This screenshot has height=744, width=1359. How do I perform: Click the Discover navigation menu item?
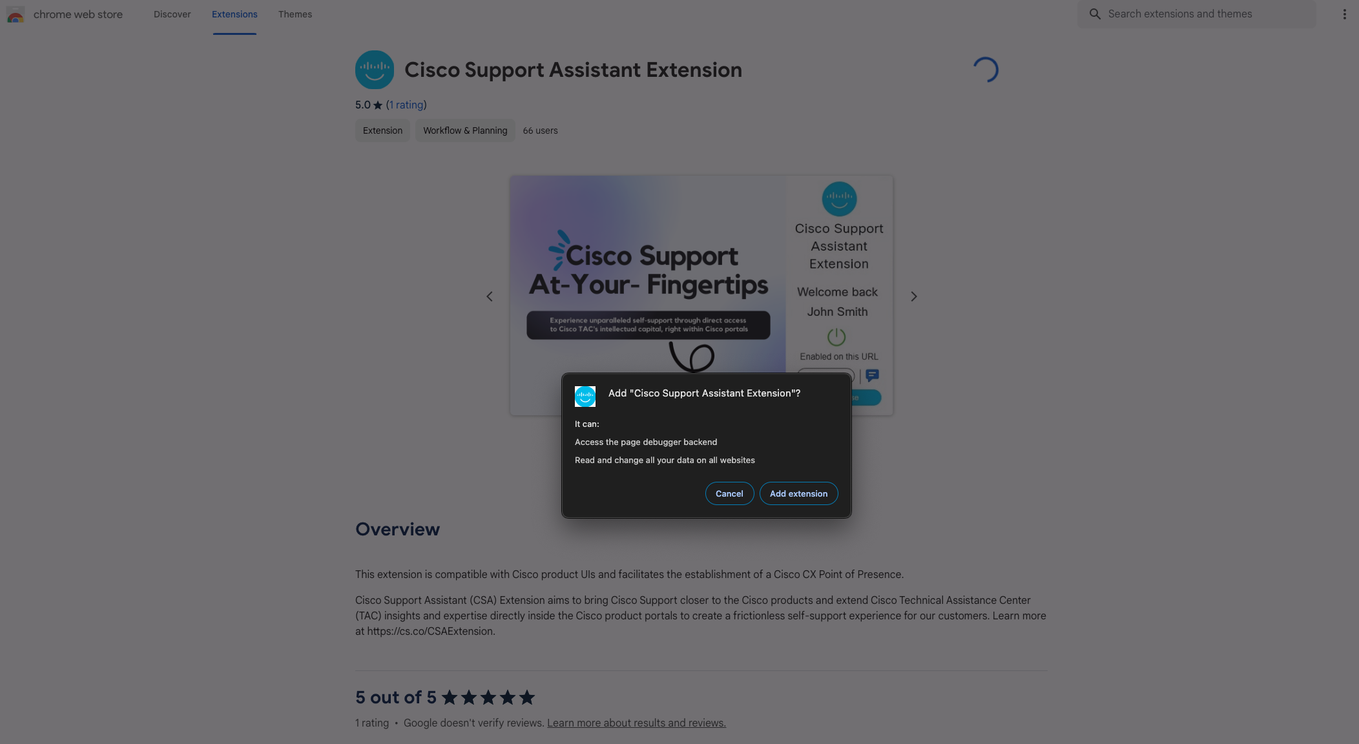click(x=172, y=14)
